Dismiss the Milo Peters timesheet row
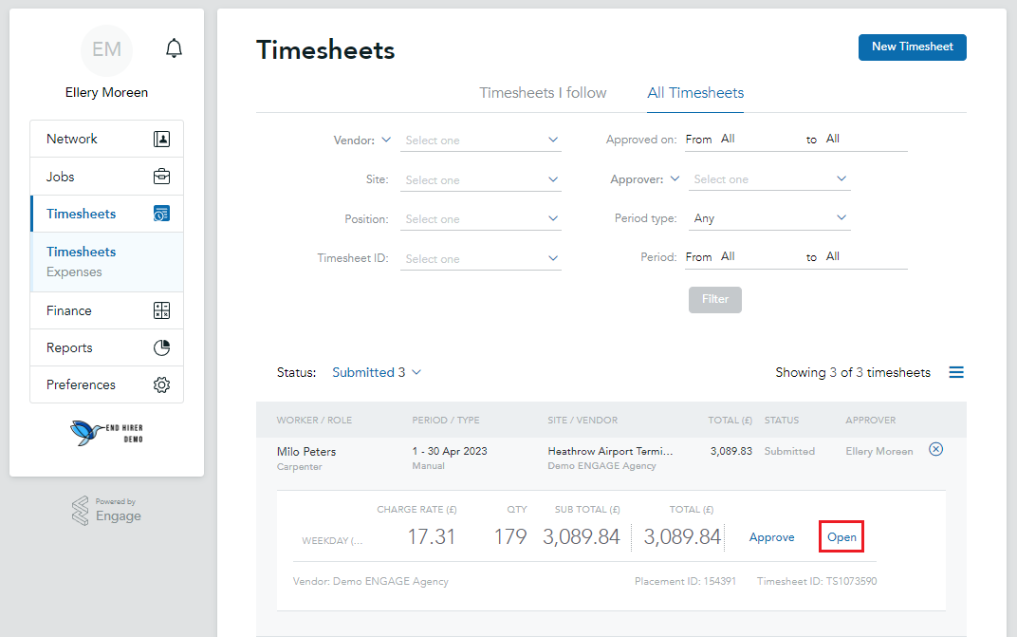The height and width of the screenshot is (637, 1017). pyautogui.click(x=936, y=449)
